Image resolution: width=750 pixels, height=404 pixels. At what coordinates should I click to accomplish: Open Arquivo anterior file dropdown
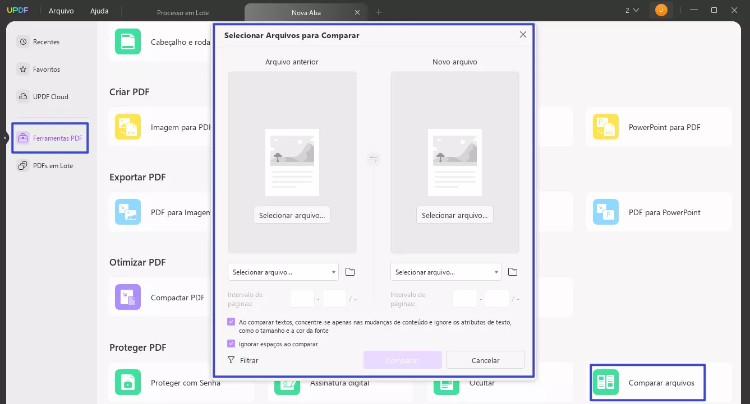point(283,272)
